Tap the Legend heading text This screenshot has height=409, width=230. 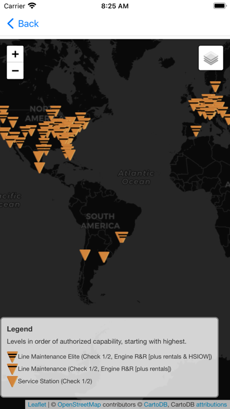20,329
